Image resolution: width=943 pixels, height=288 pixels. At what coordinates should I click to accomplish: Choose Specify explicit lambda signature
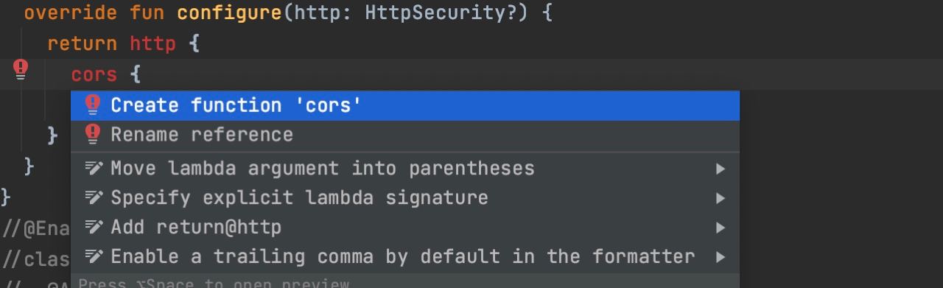(405, 197)
